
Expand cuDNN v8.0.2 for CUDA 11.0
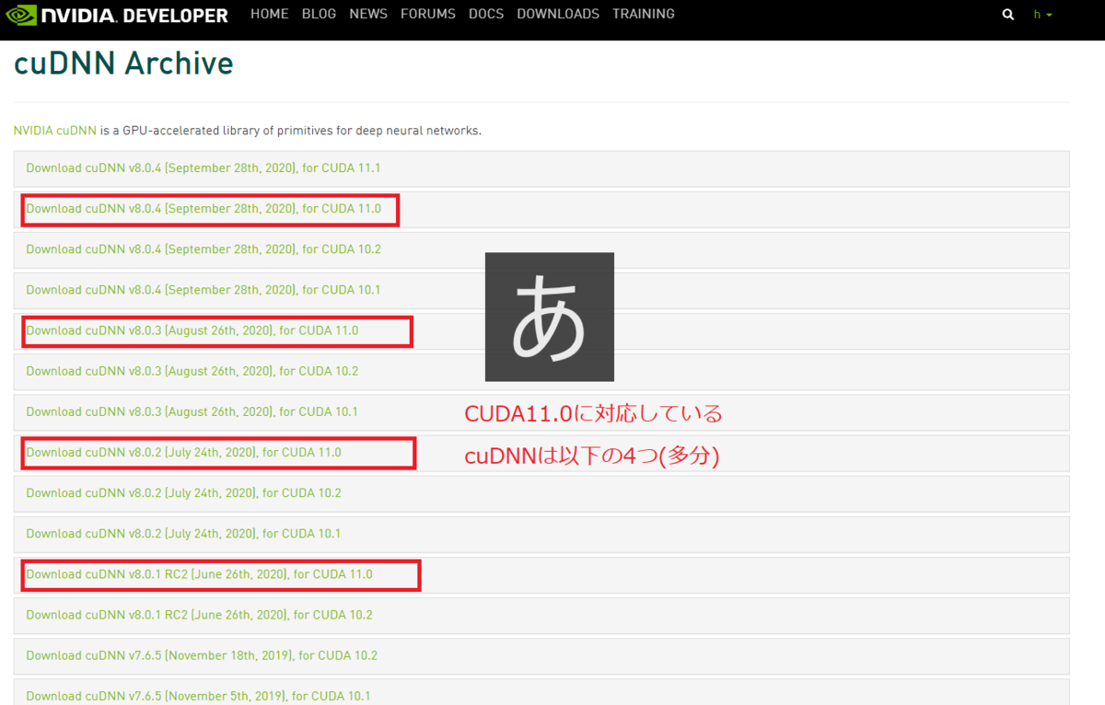[541, 452]
